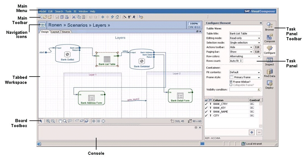Viewport: 303px width, 157px height.
Task: Switch to the Source tab
Action: tap(66, 32)
